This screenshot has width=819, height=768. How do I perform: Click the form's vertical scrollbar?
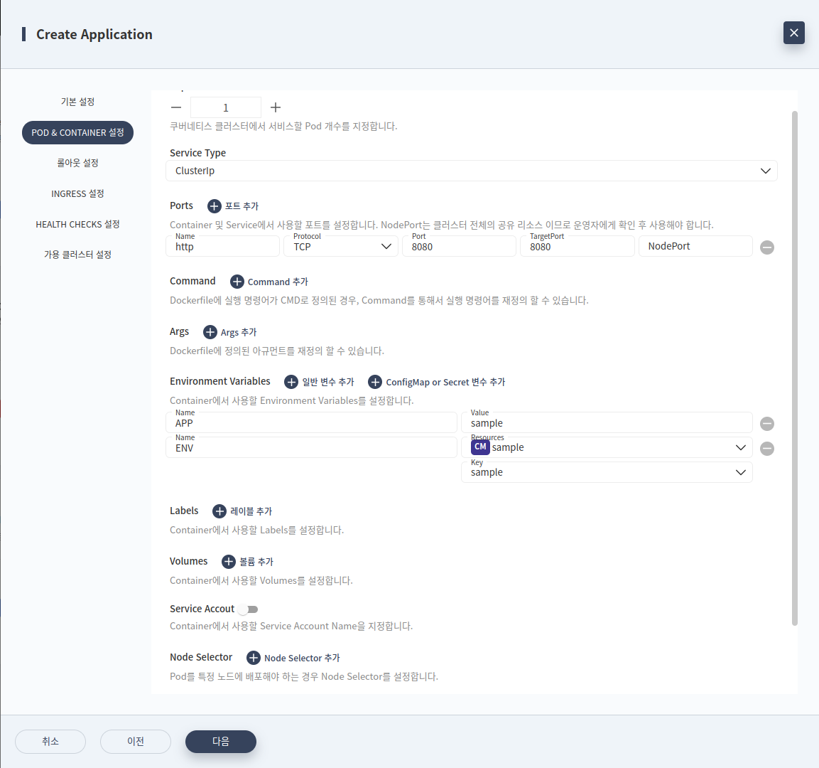[794, 368]
